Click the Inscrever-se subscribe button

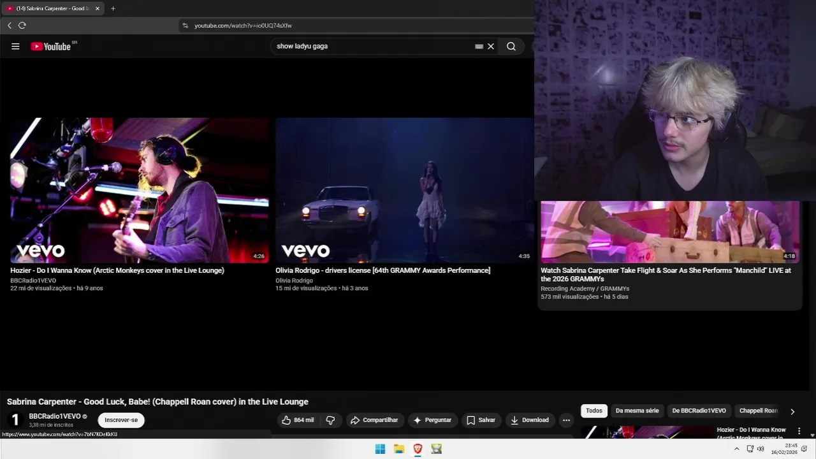coord(121,420)
